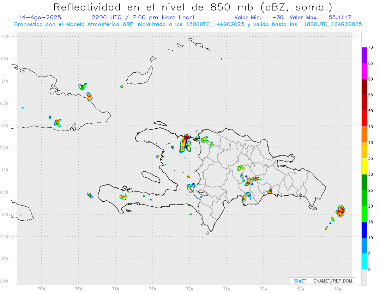Click the '45' value on the colorbar scale
This screenshot has height=293, width=379.
point(371,127)
